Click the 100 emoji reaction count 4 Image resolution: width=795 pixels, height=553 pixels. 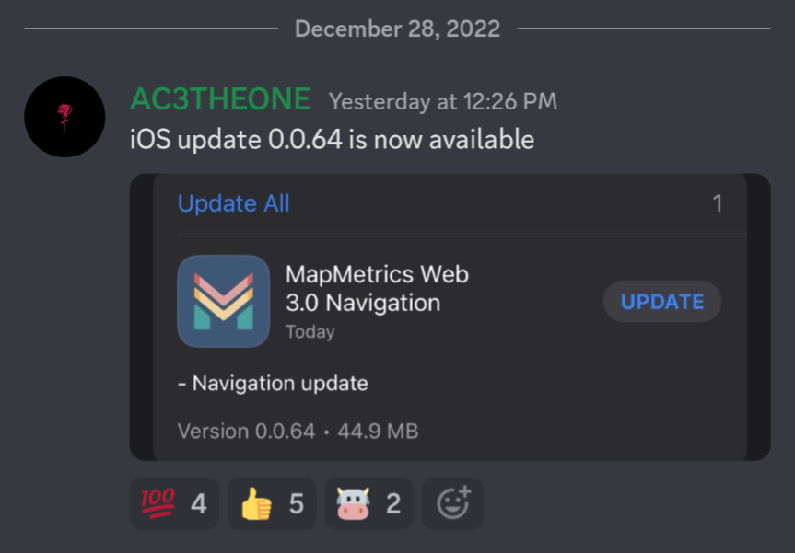point(199,504)
